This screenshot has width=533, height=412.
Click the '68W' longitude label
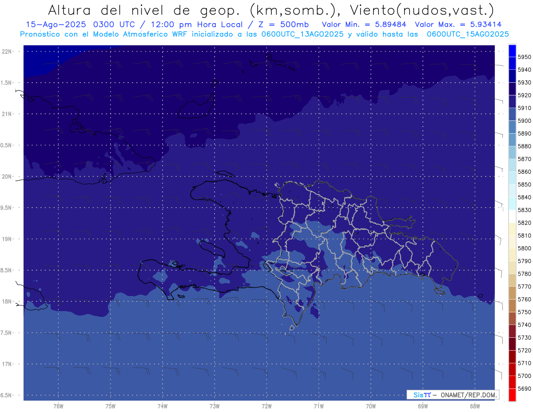(x=474, y=406)
